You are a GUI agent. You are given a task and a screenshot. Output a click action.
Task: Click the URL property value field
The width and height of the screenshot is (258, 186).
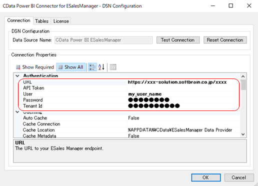tap(182, 82)
